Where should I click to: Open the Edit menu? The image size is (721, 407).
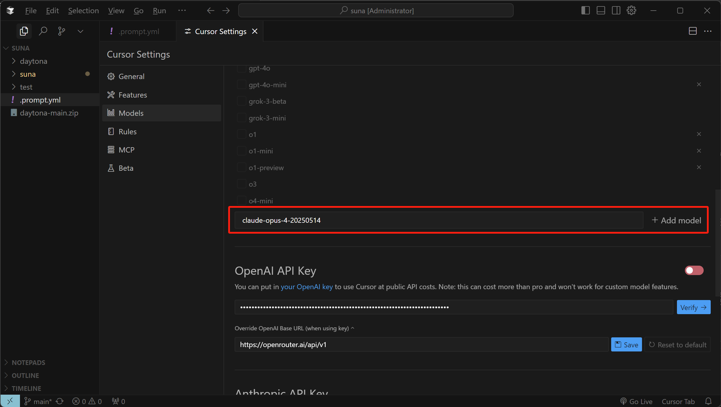(52, 11)
